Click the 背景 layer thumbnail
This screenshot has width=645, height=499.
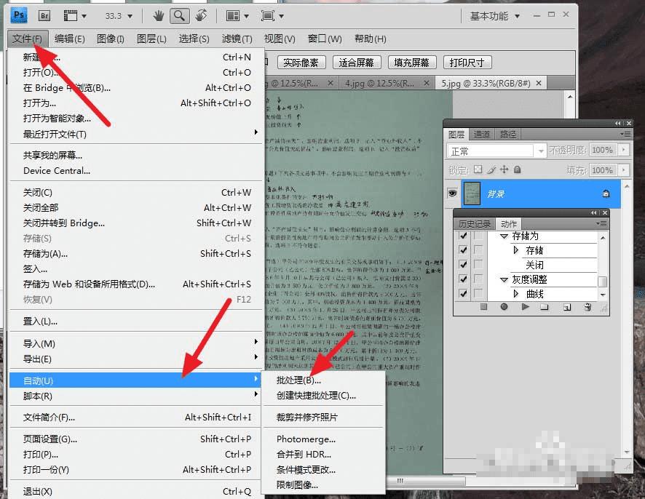click(472, 193)
